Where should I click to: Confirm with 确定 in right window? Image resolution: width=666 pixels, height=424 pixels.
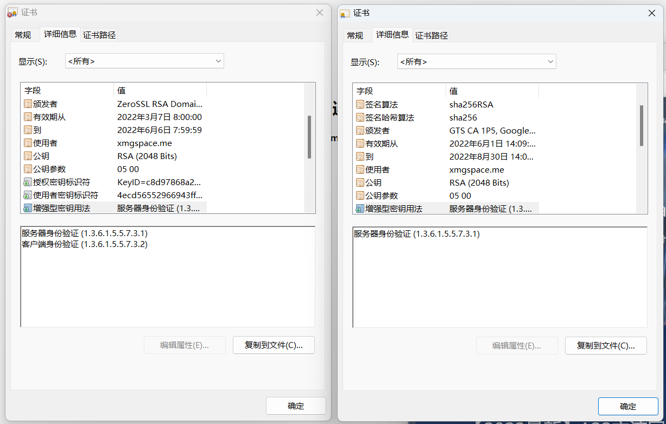[x=628, y=406]
